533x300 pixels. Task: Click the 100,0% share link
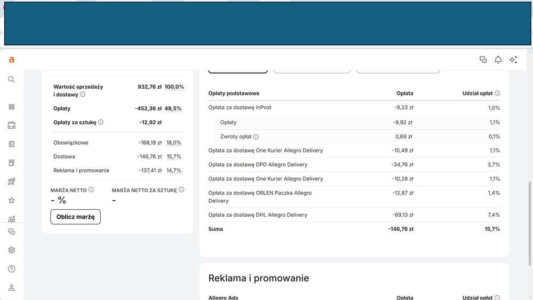tap(174, 86)
